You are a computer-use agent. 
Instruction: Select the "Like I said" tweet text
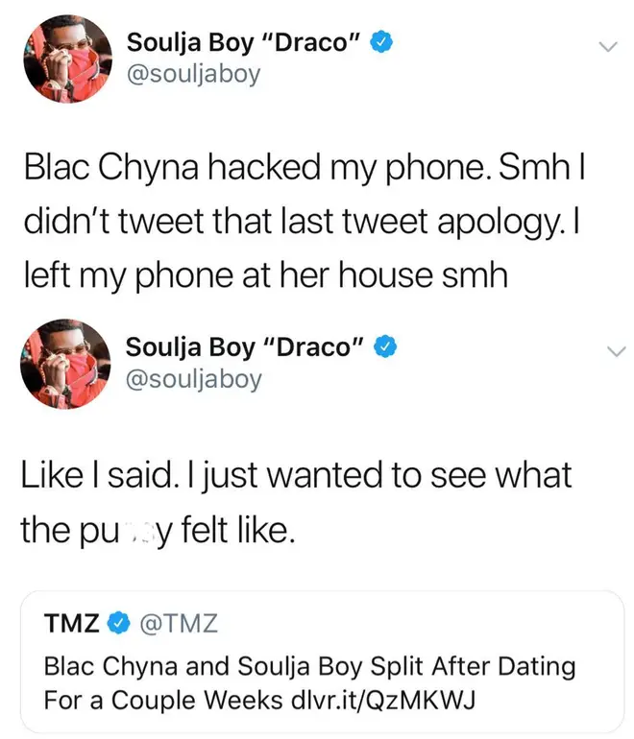pyautogui.click(x=296, y=502)
